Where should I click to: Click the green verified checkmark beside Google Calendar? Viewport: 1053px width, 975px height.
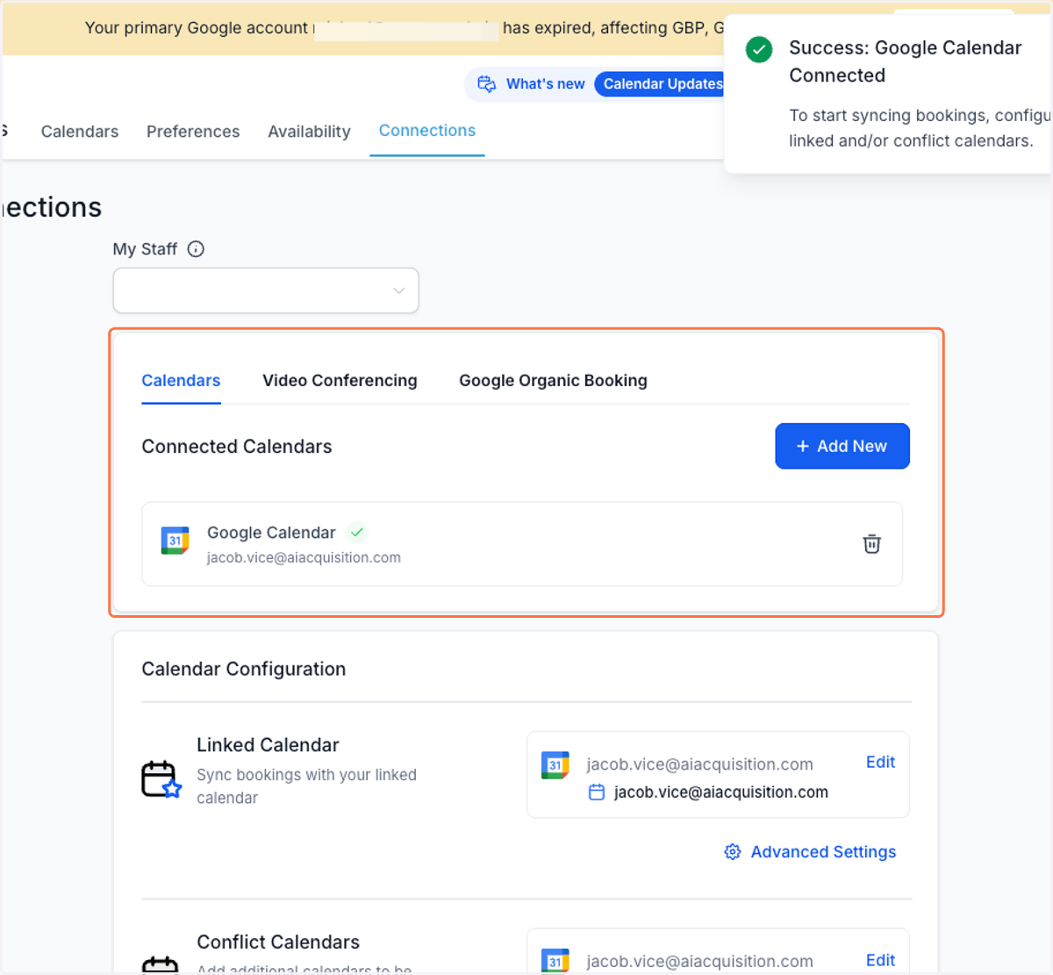coord(357,532)
